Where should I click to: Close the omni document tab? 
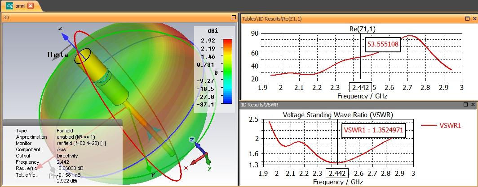click(x=31, y=6)
